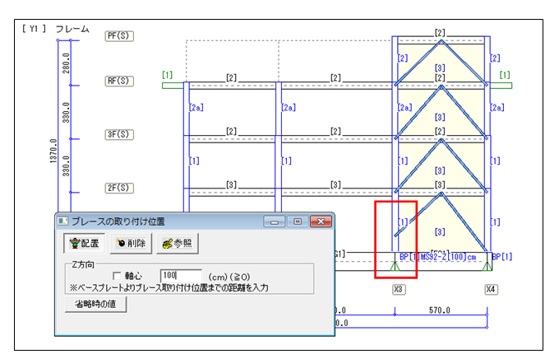Click the MS92-Z[100]cm brace label
Image resolution: width=559 pixels, height=354 pixels.
pos(449,257)
